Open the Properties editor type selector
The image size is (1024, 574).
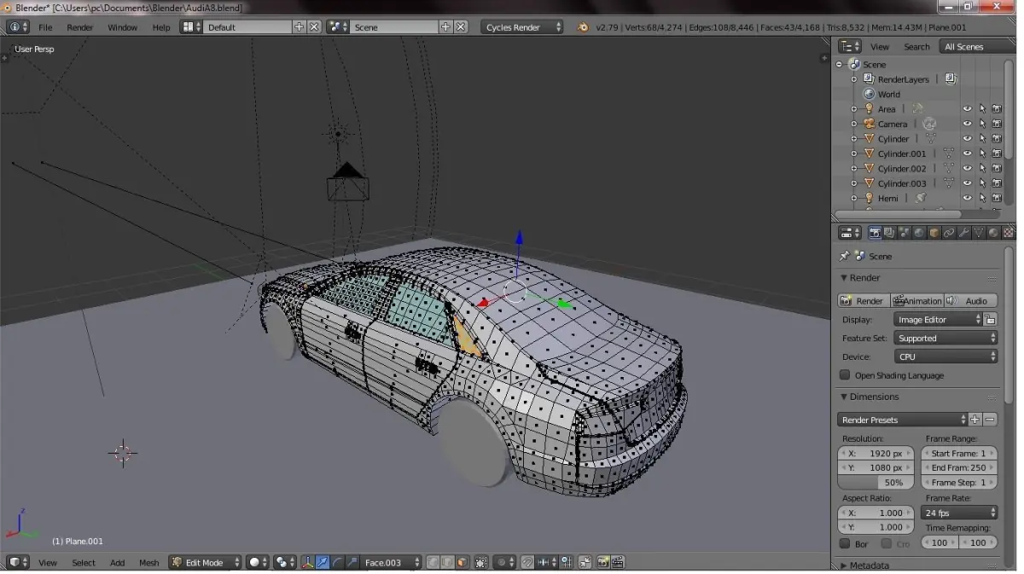coord(850,233)
